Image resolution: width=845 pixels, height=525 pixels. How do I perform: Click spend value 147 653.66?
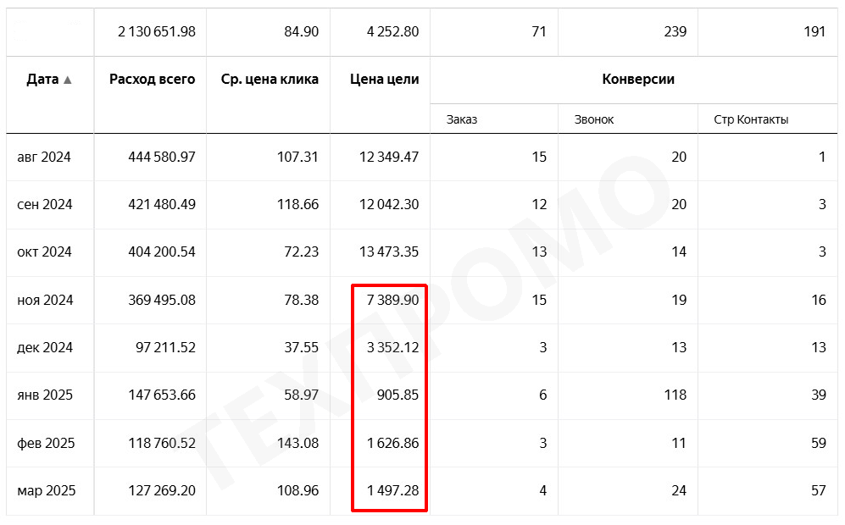pos(162,395)
